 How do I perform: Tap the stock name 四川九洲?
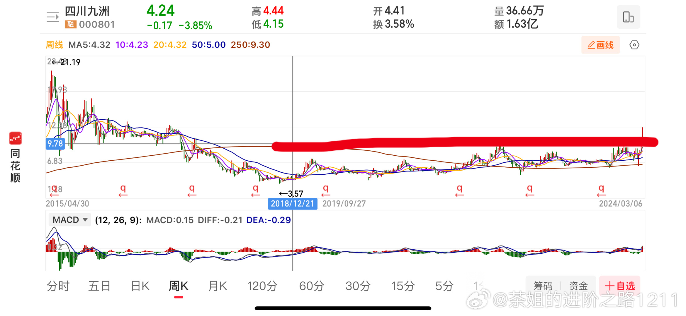[x=87, y=11]
